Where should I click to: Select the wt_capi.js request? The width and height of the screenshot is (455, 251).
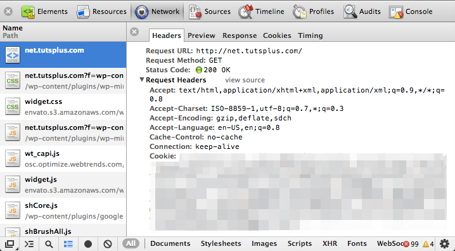(x=63, y=158)
